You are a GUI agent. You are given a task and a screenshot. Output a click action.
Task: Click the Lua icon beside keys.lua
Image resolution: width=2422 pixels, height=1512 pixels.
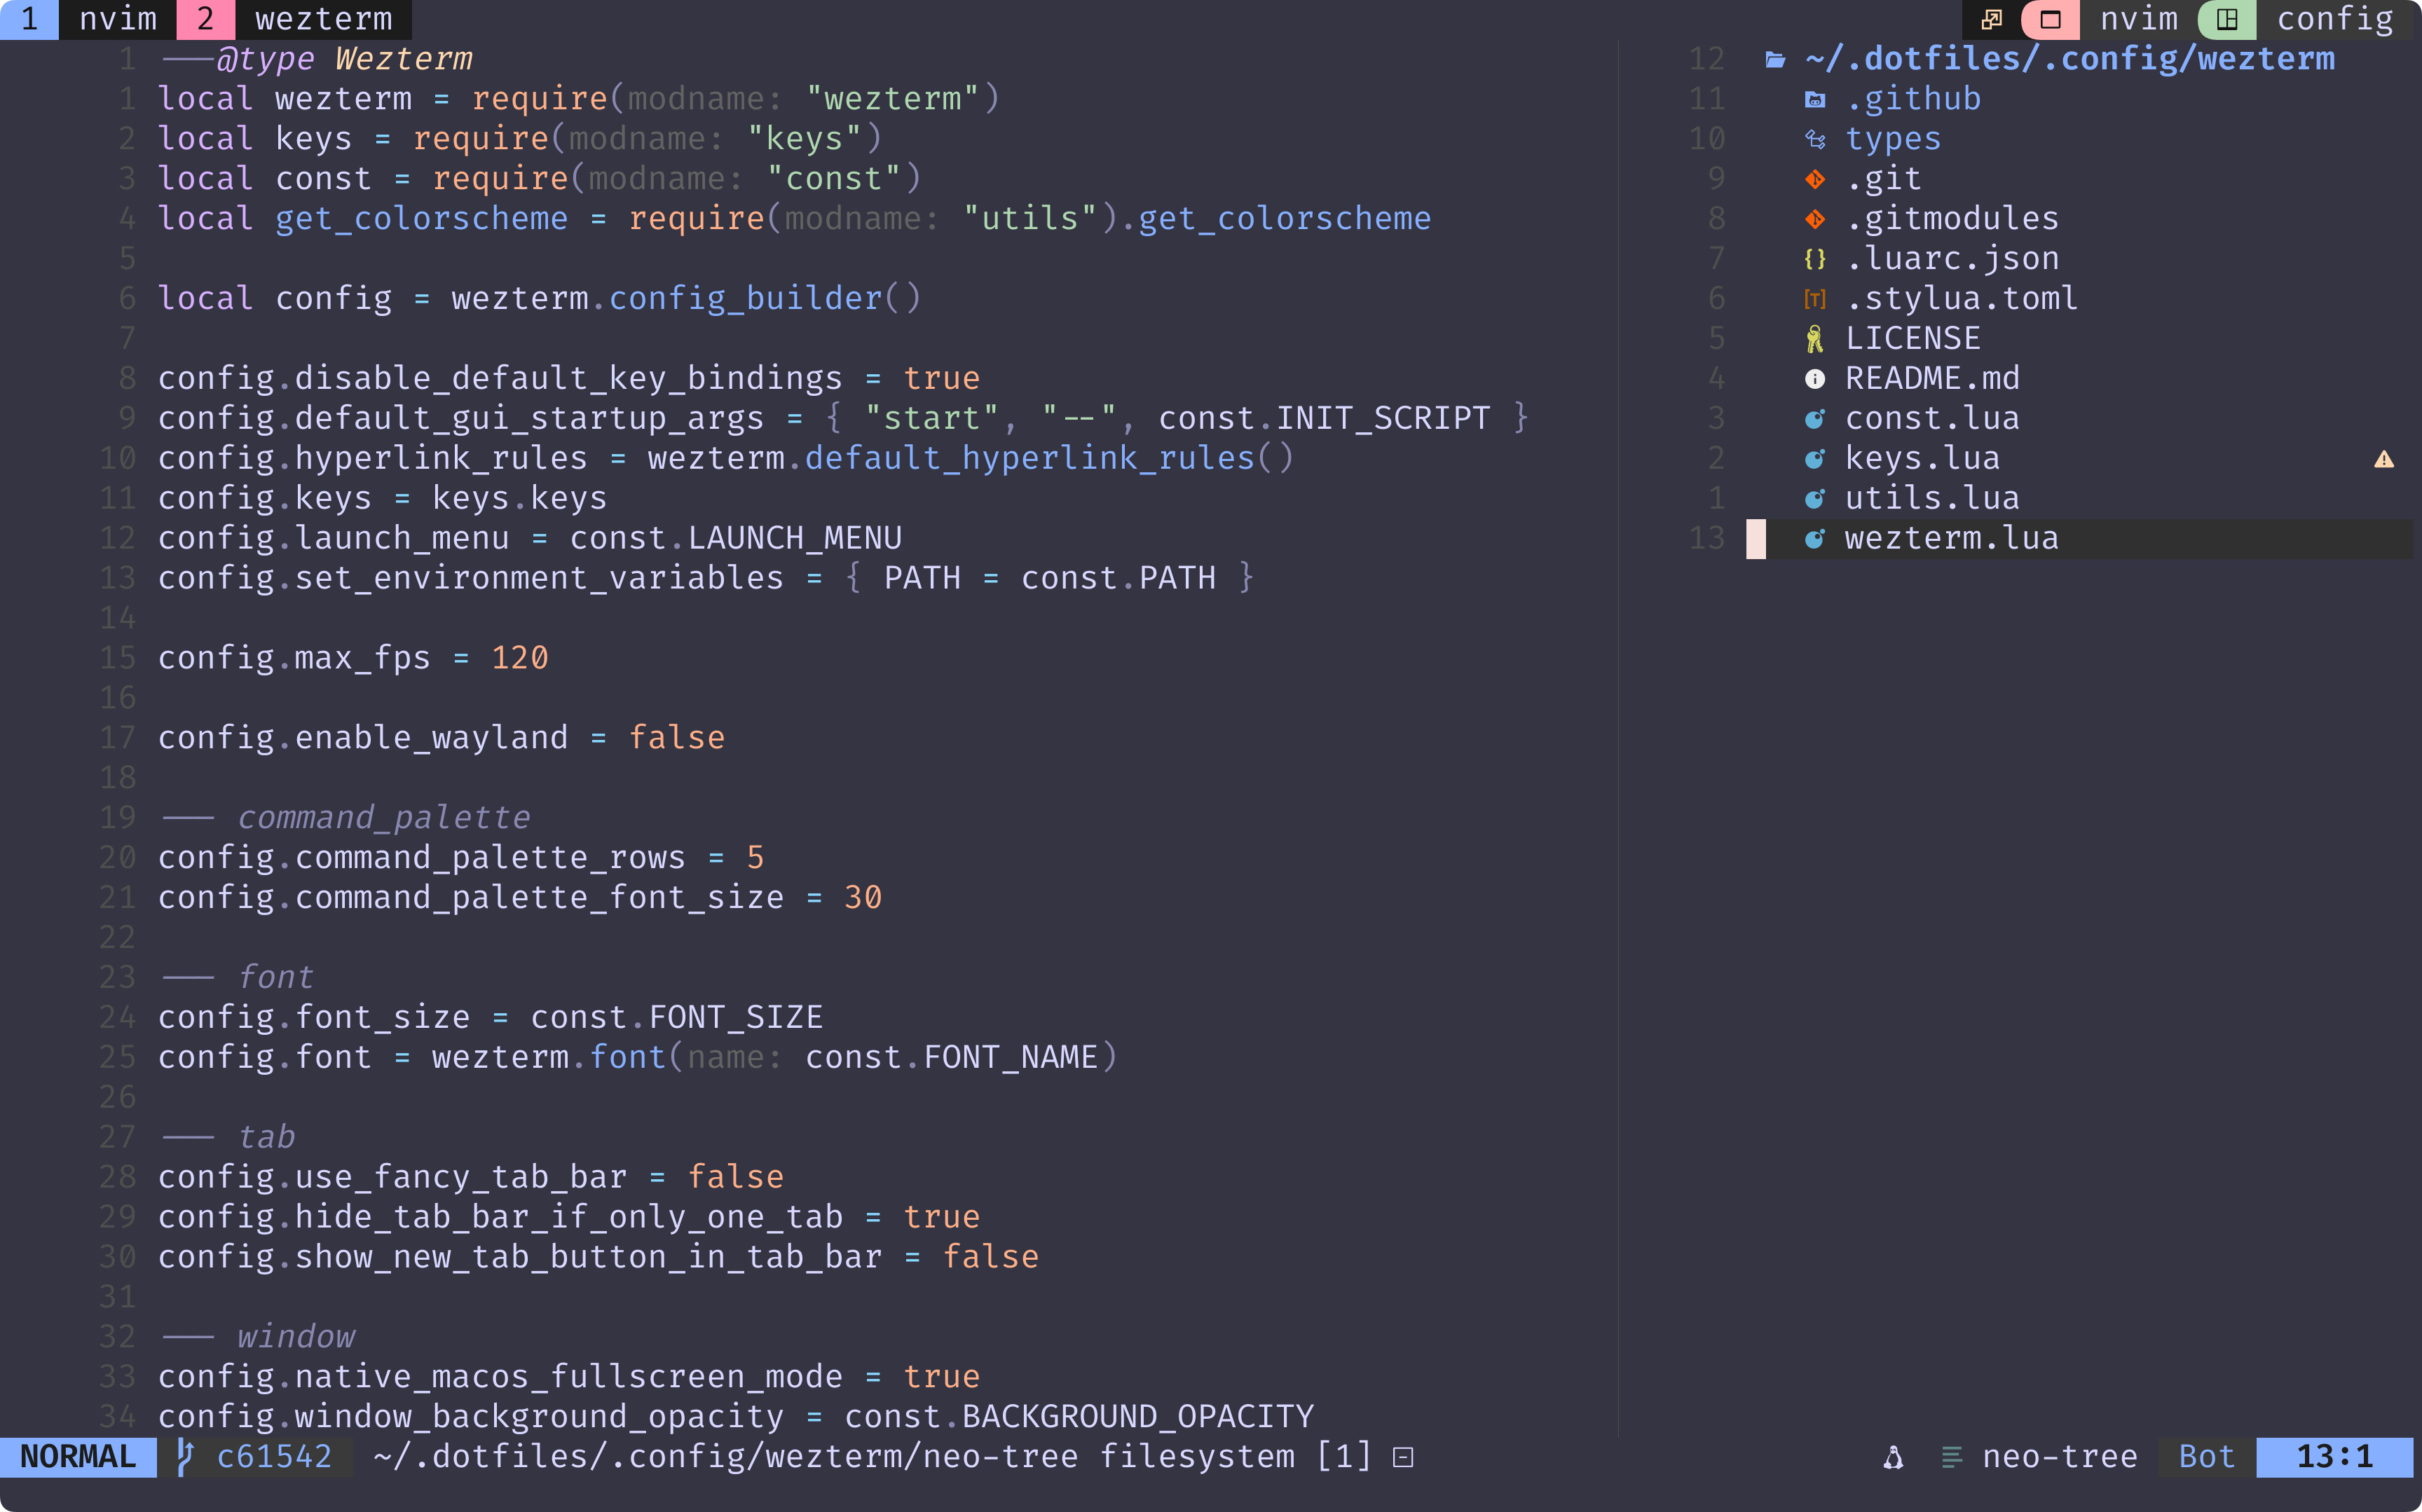click(1815, 459)
